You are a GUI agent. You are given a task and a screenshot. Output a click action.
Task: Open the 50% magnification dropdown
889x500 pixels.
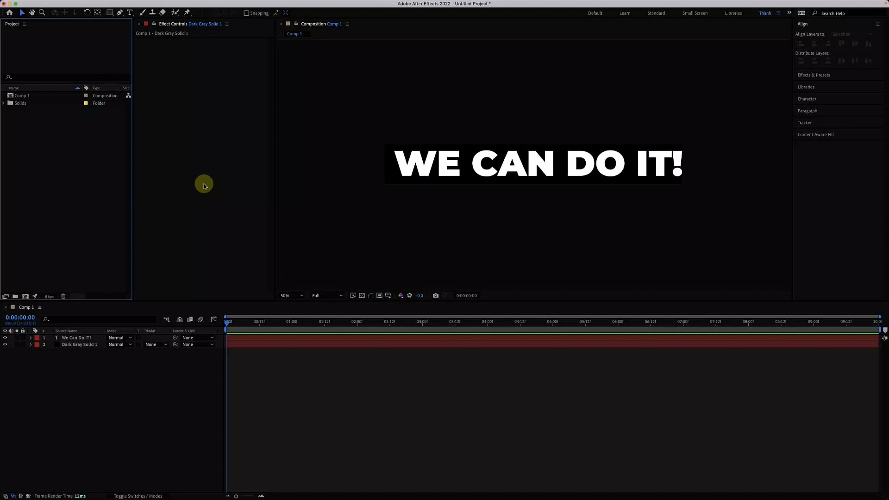[x=292, y=295]
